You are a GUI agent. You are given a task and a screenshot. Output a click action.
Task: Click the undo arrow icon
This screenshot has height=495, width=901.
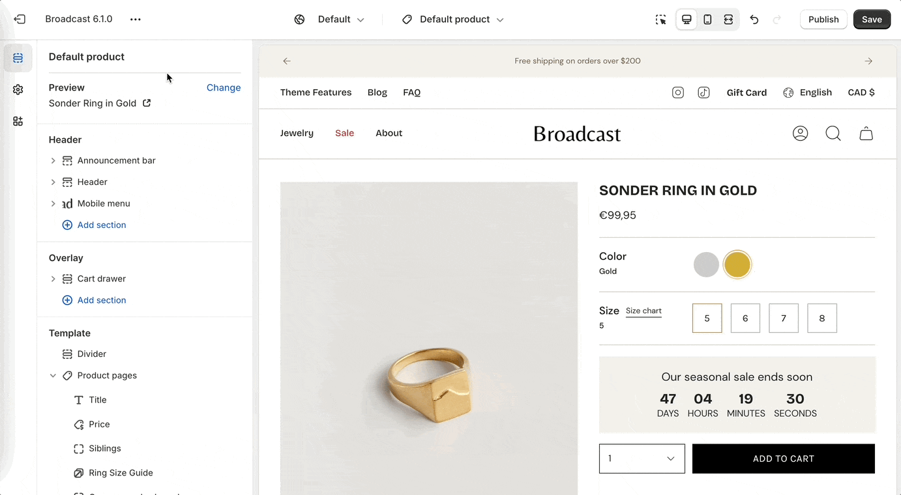click(x=754, y=20)
